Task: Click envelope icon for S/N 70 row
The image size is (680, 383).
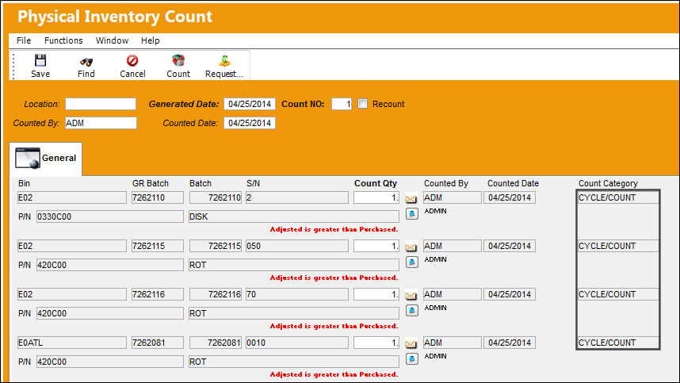Action: (x=411, y=296)
